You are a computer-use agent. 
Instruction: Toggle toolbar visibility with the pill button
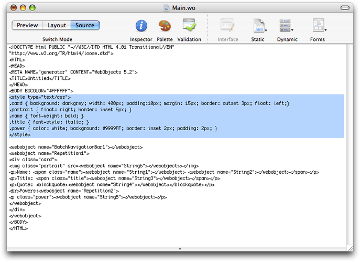pyautogui.click(x=344, y=8)
